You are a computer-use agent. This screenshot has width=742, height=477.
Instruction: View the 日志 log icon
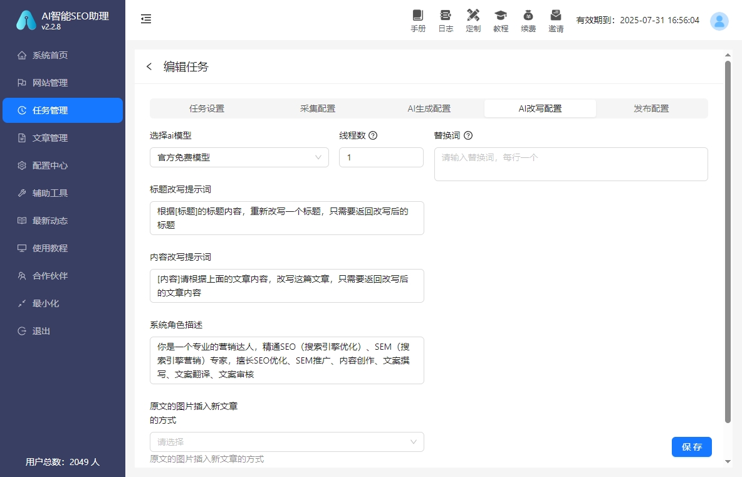(x=446, y=21)
